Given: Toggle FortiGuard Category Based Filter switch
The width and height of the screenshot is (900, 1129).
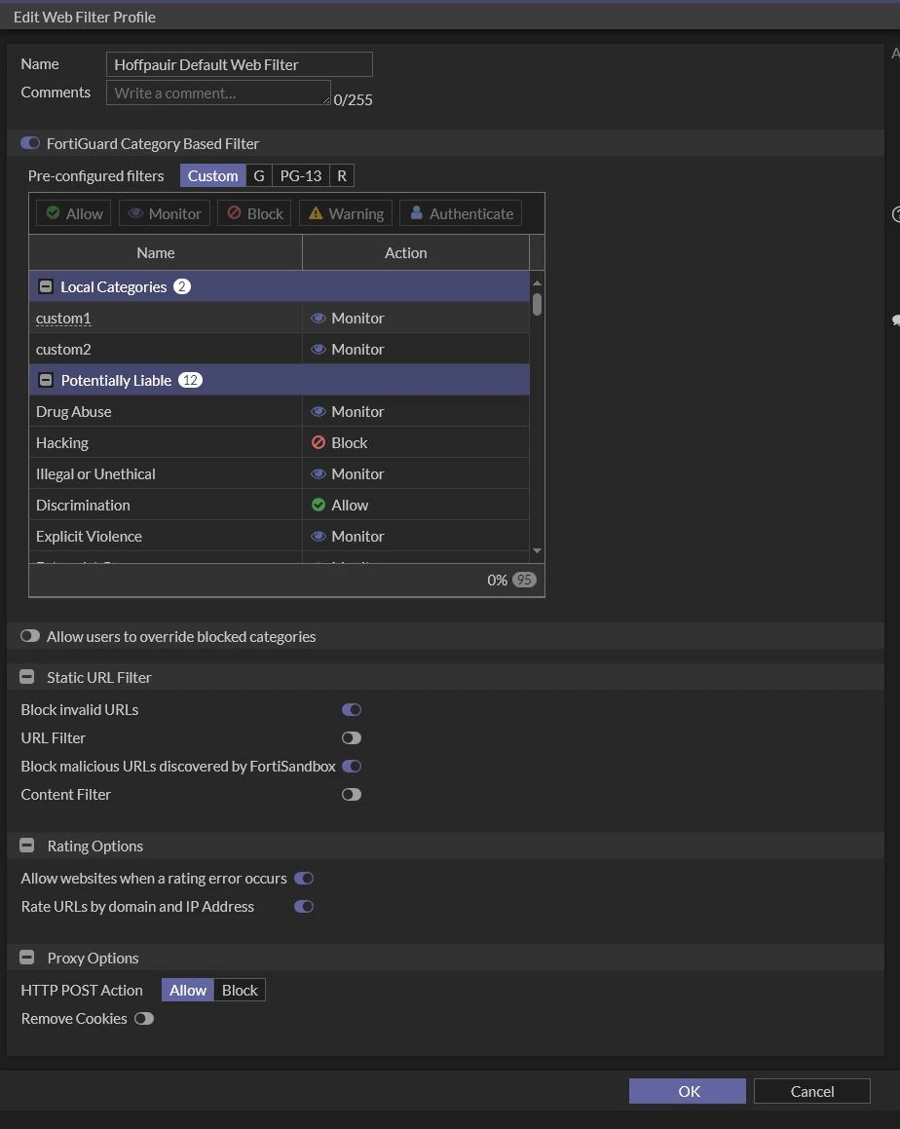Looking at the screenshot, I should [30, 143].
